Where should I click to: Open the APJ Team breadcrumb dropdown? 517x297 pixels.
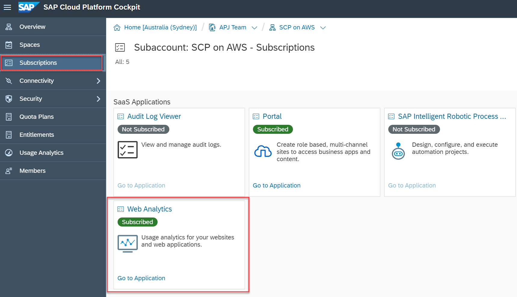(254, 28)
